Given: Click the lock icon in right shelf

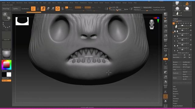Looking at the screenshot, I should (165, 55).
